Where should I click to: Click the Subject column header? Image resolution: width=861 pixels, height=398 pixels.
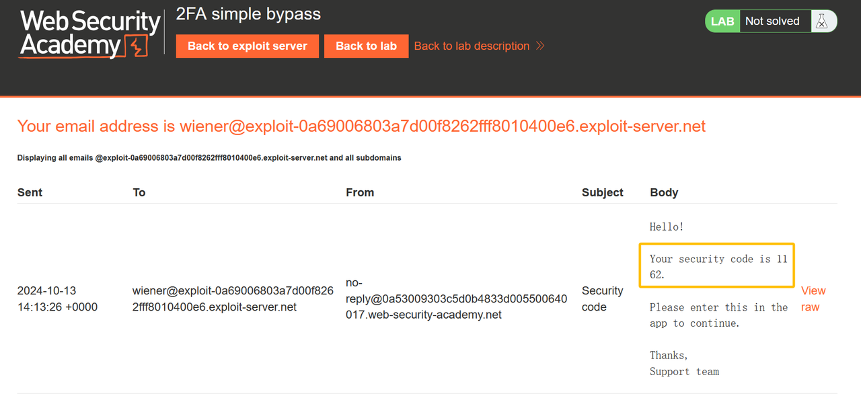click(x=601, y=192)
